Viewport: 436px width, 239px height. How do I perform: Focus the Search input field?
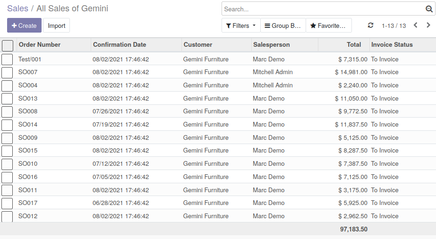click(x=324, y=9)
